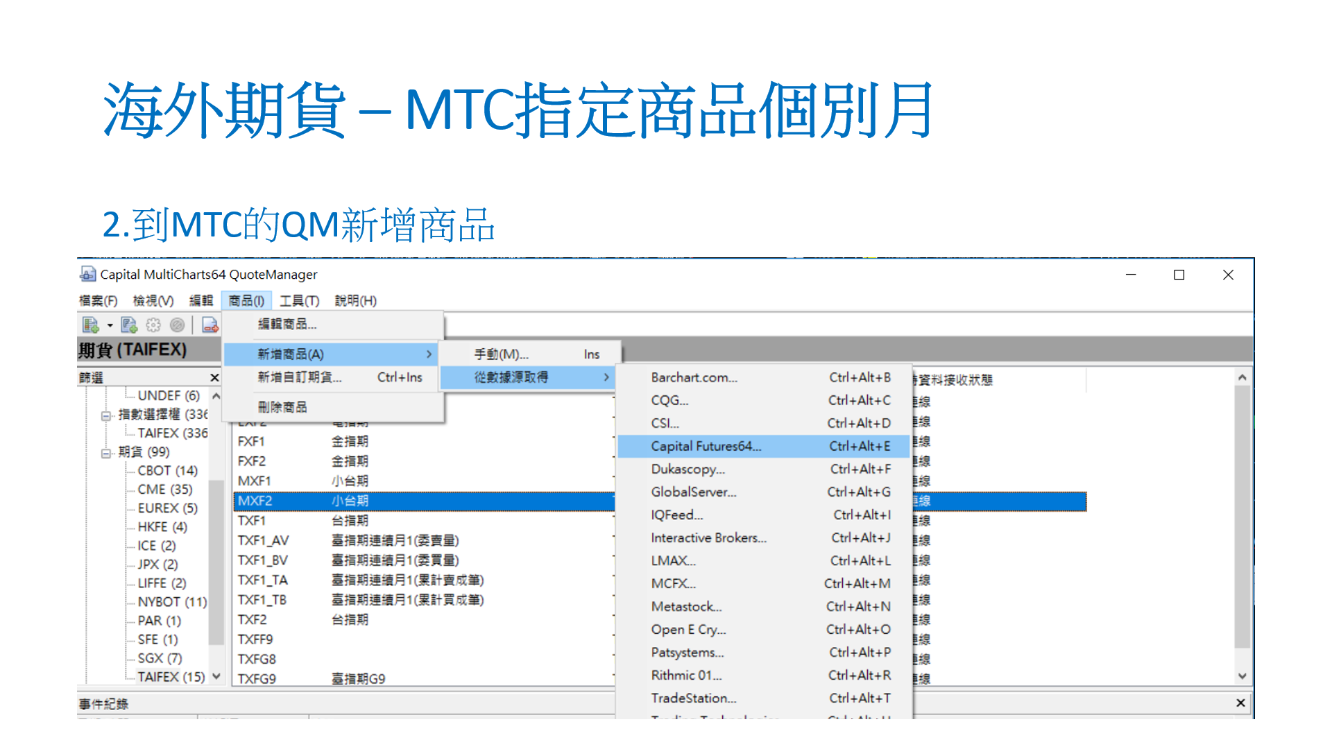Click the 商品(I) menu header
The width and height of the screenshot is (1332, 749).
246,300
